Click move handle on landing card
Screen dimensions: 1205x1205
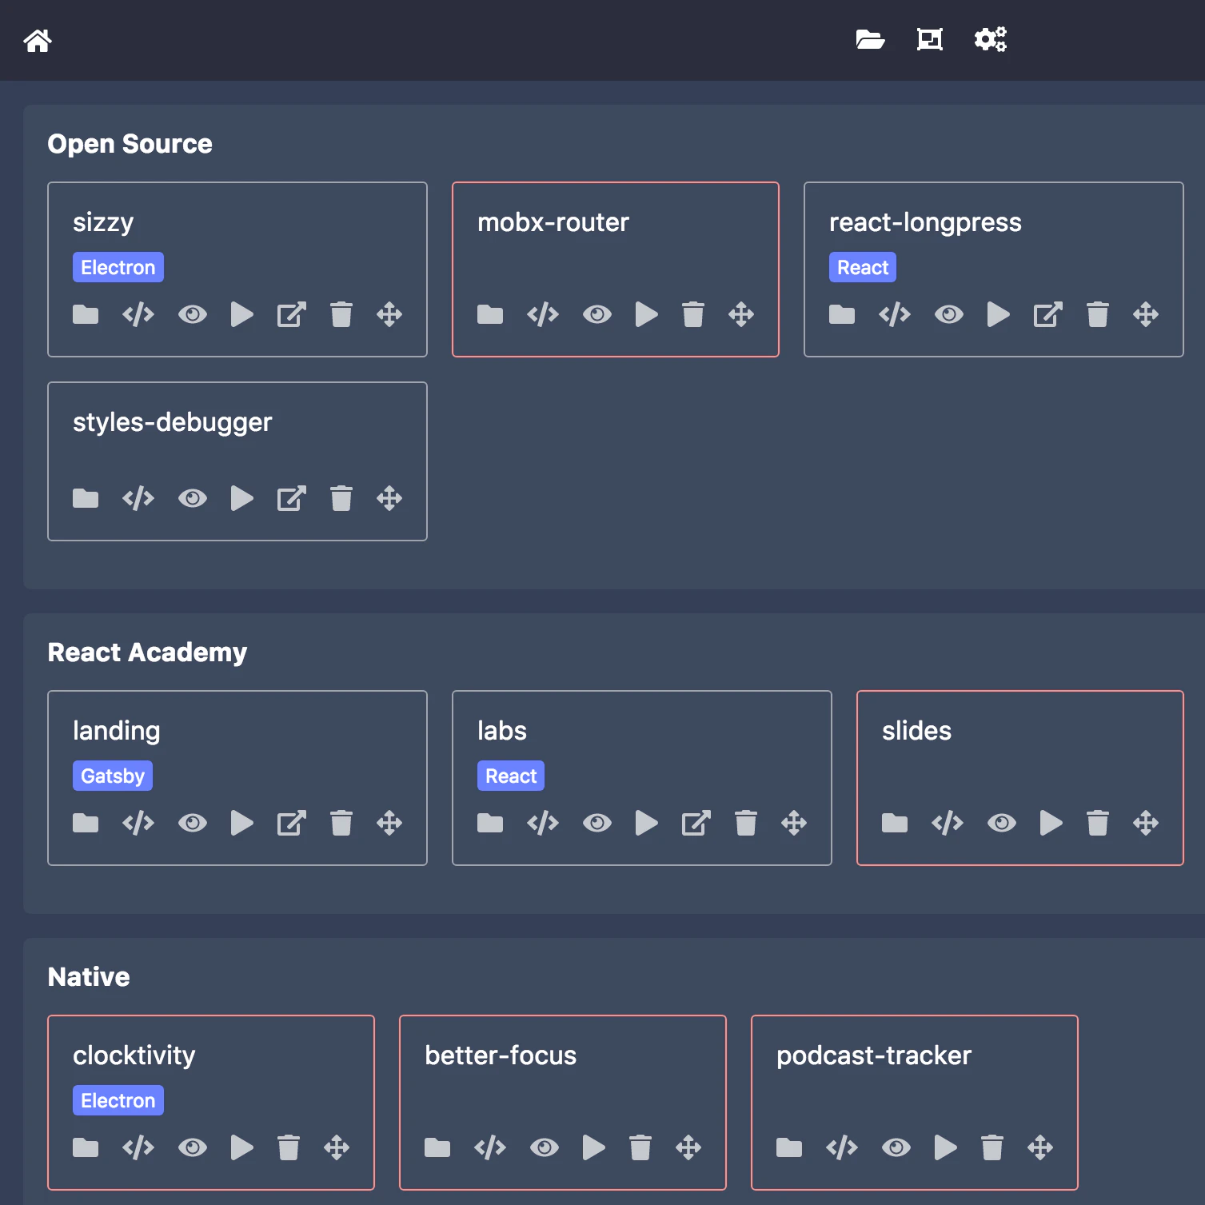[x=389, y=823]
